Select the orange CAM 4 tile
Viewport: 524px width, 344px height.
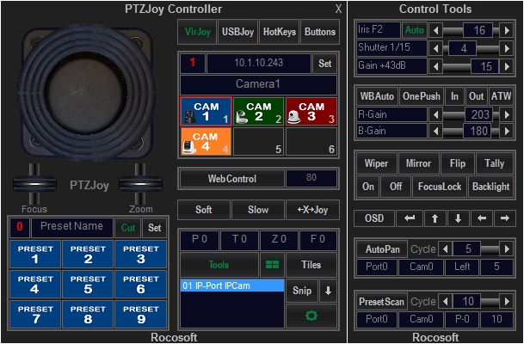click(207, 141)
